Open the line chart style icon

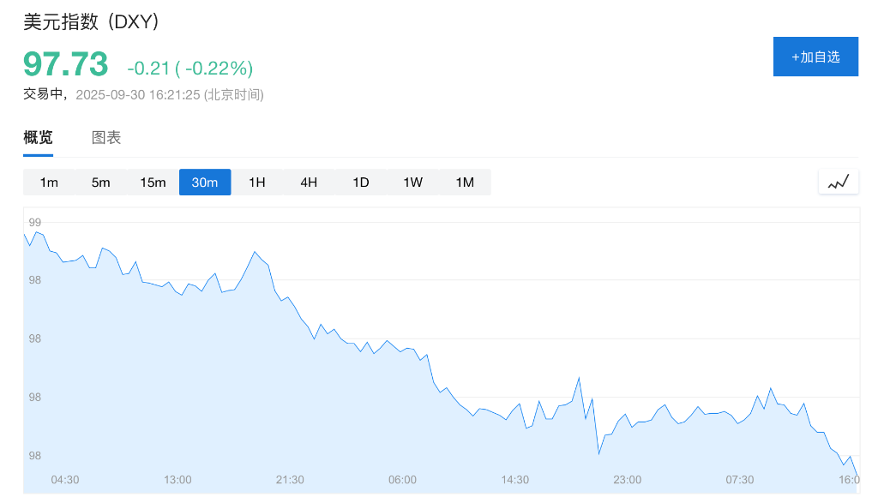(x=838, y=181)
